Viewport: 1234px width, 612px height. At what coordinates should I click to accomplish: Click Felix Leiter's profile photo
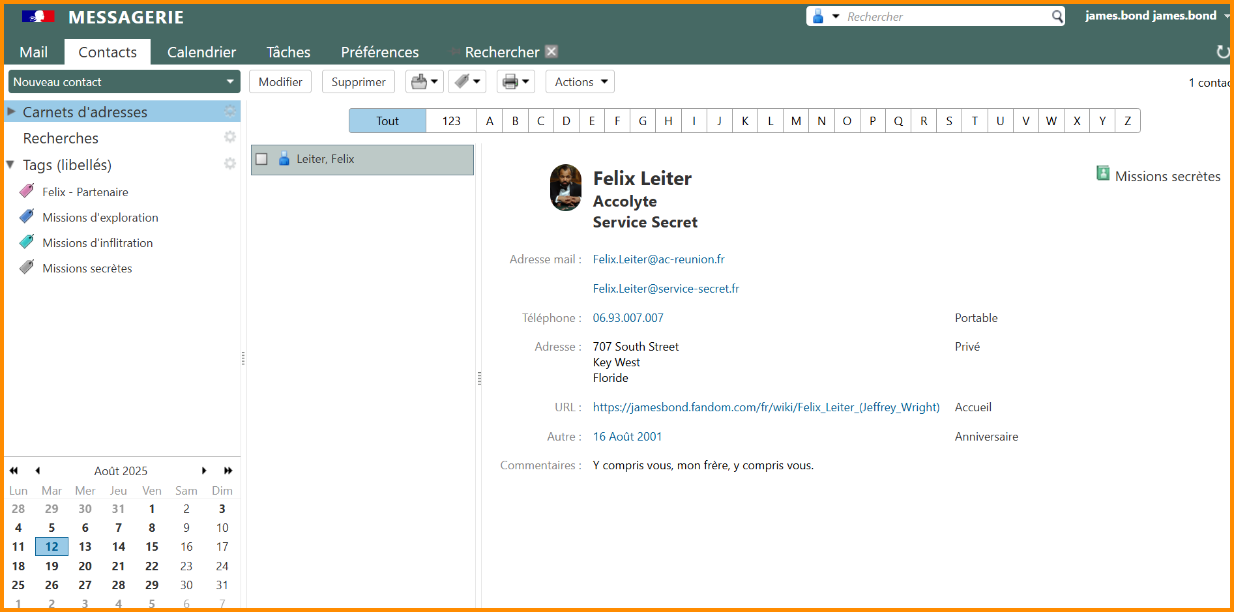click(x=566, y=188)
